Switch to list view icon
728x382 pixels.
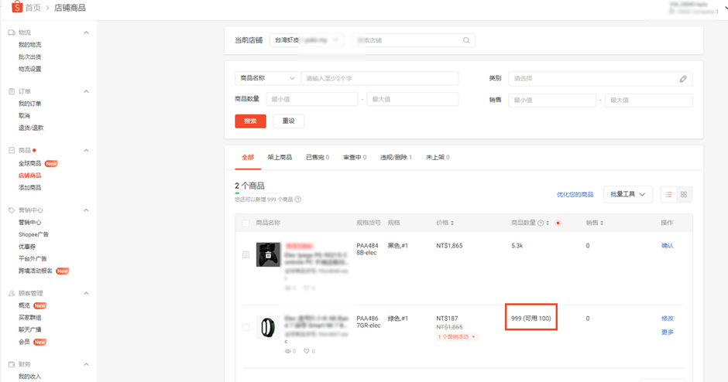[x=668, y=195]
